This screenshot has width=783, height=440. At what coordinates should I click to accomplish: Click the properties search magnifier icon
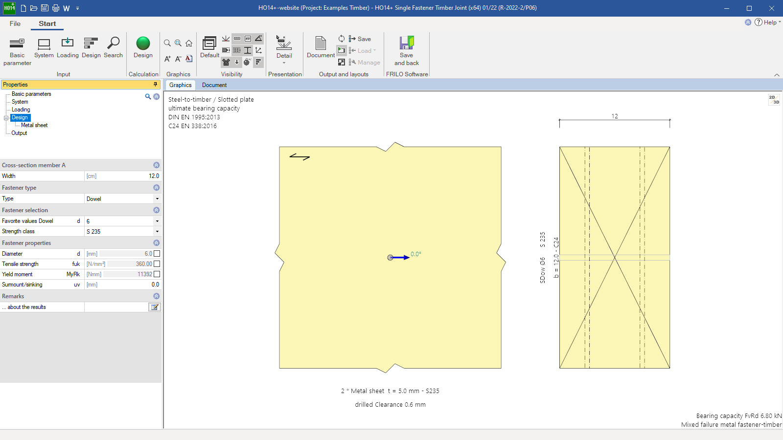(x=148, y=97)
